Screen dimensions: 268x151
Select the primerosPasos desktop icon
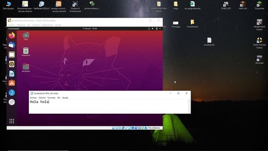(x=92, y=5)
